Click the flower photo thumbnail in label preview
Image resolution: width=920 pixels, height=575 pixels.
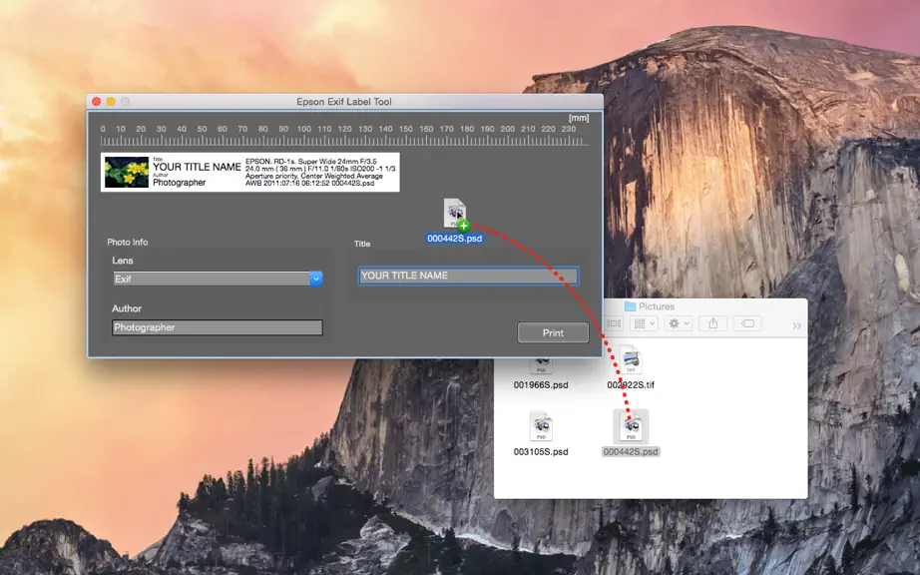point(127,172)
